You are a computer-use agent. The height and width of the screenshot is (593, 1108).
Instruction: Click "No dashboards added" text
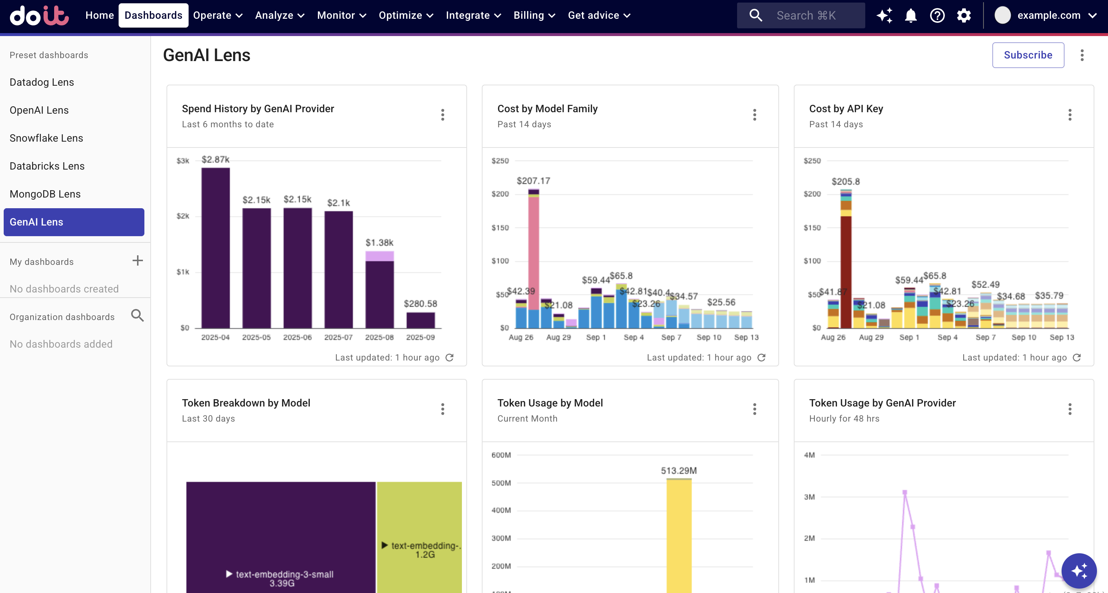click(x=61, y=344)
